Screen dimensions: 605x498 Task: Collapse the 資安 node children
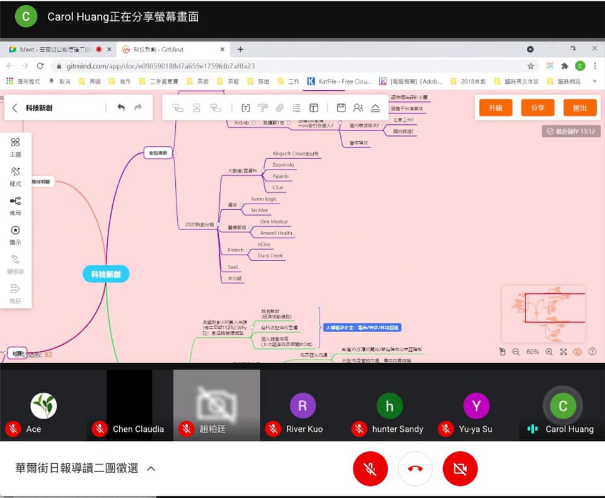point(241,205)
